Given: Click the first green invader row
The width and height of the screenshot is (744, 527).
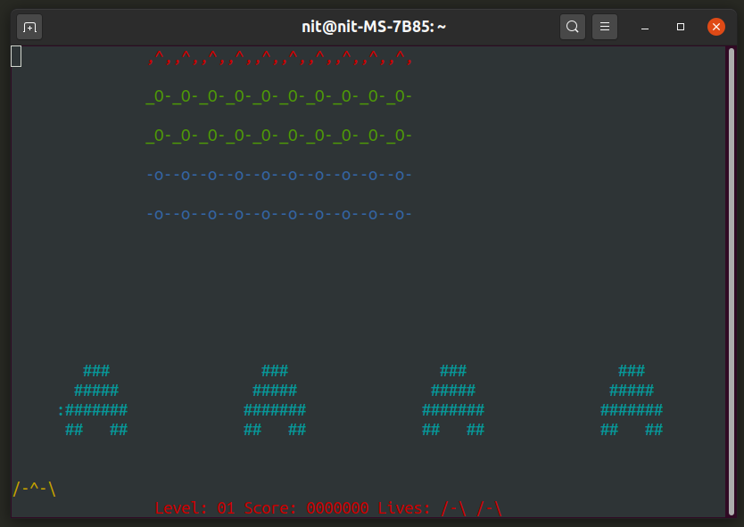Looking at the screenshot, I should [278, 96].
